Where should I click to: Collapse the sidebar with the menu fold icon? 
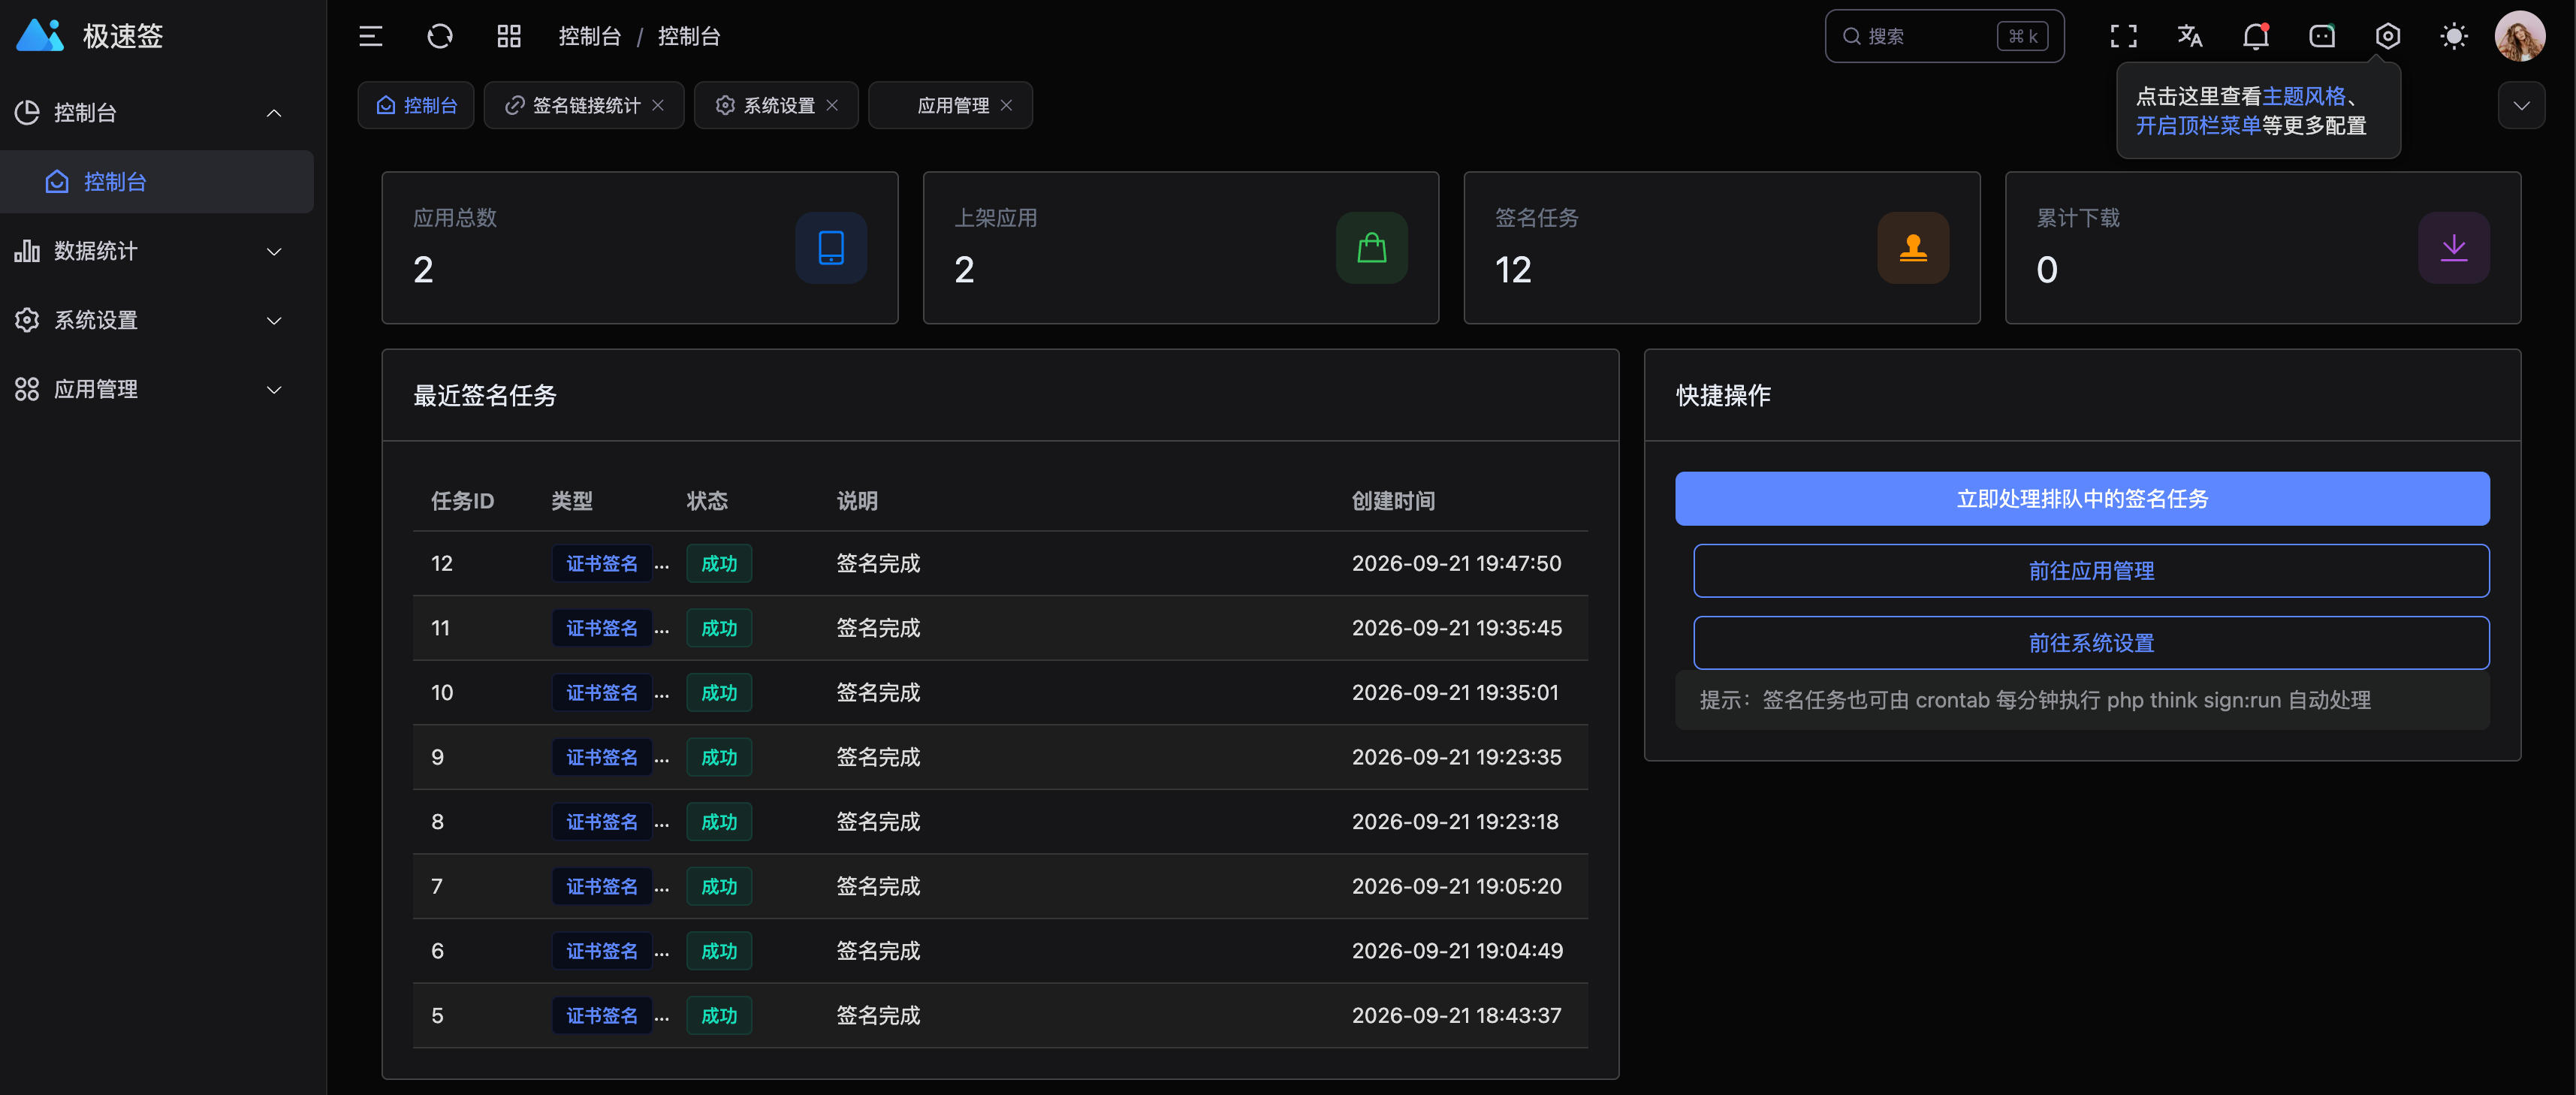[371, 37]
